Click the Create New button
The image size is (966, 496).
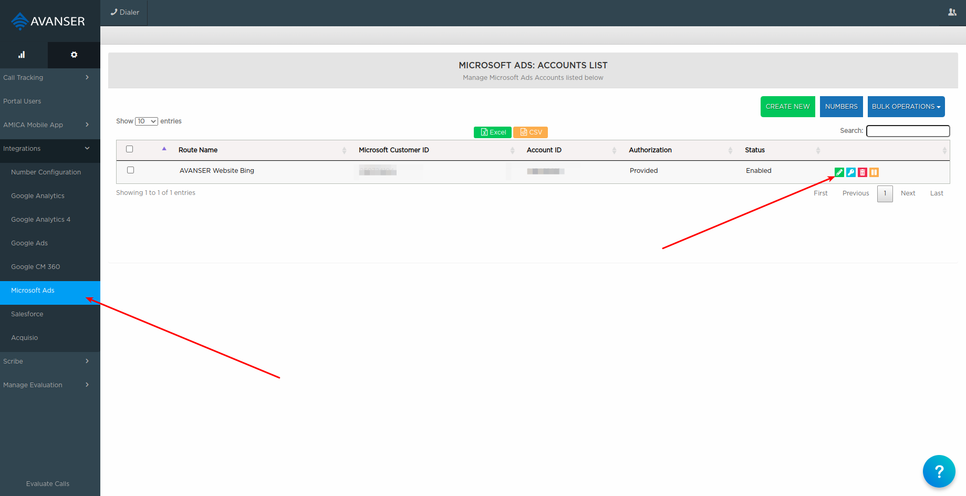788,107
